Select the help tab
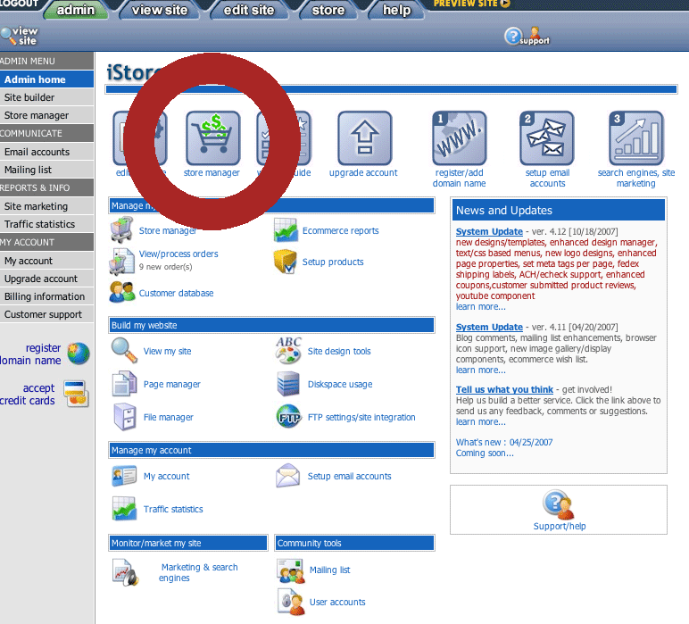 pos(397,11)
